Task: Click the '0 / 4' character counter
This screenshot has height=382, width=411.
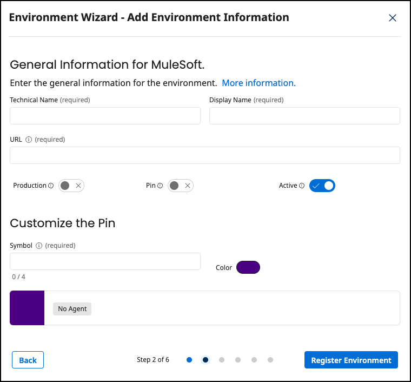Action: [x=18, y=277]
